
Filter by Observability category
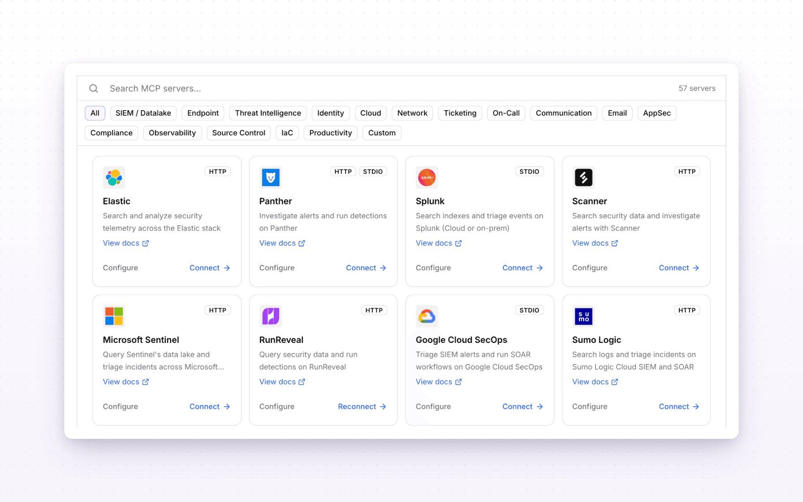pos(173,133)
